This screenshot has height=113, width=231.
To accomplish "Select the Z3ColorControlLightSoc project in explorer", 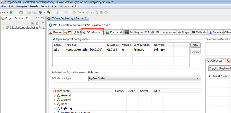I will click(24, 28).
